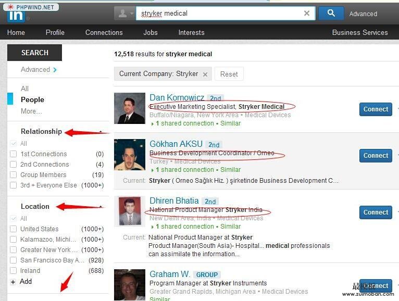Image resolution: width=399 pixels, height=301 pixels.
Task: Click the LinkedIn logo icon
Action: click(16, 16)
